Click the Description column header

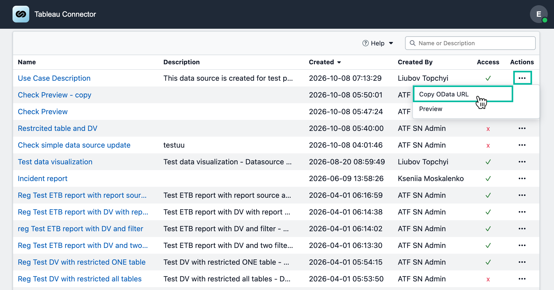(182, 62)
